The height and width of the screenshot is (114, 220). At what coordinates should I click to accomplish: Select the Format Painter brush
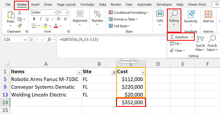point(20,26)
